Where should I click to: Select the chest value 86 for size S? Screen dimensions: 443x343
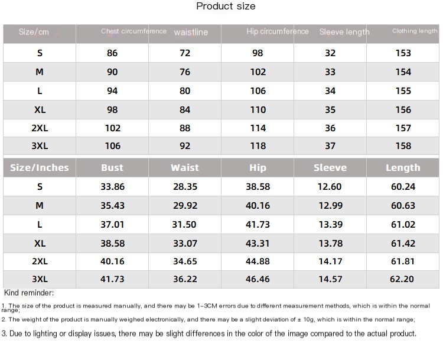click(112, 53)
